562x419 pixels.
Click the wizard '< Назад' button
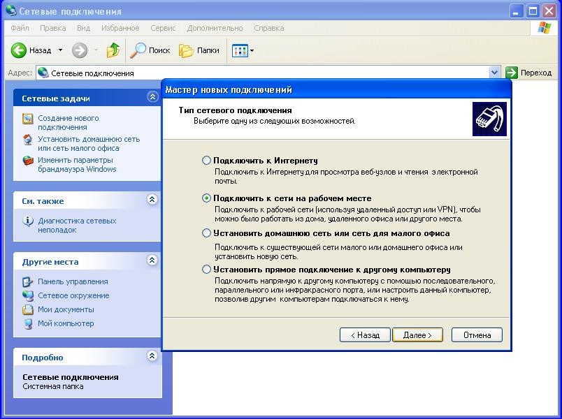point(365,335)
